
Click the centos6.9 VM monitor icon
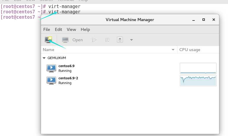click(x=51, y=68)
